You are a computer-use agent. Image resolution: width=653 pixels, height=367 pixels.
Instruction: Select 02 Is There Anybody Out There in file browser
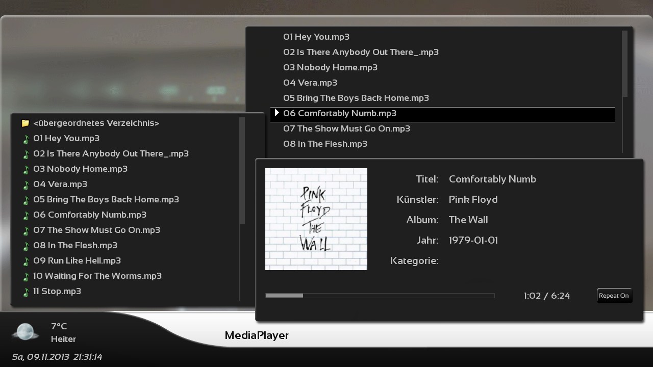click(x=111, y=153)
